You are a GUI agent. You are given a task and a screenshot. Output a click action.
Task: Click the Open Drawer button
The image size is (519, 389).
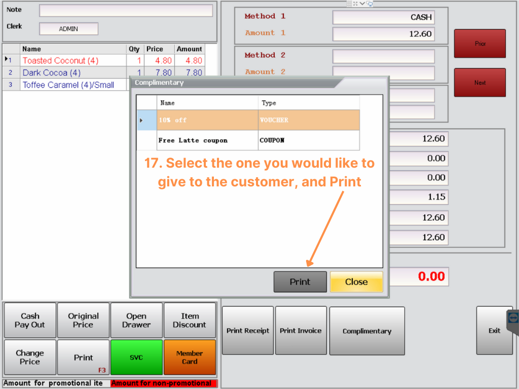[x=136, y=320]
